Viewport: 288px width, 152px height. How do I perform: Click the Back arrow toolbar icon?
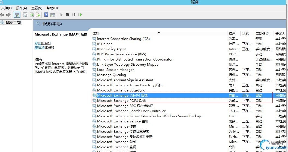[2, 15]
